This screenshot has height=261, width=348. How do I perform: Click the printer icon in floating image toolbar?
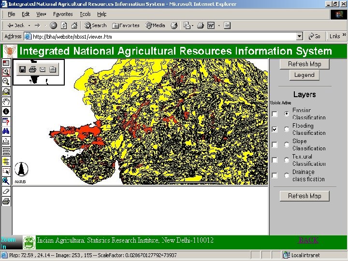(32, 70)
